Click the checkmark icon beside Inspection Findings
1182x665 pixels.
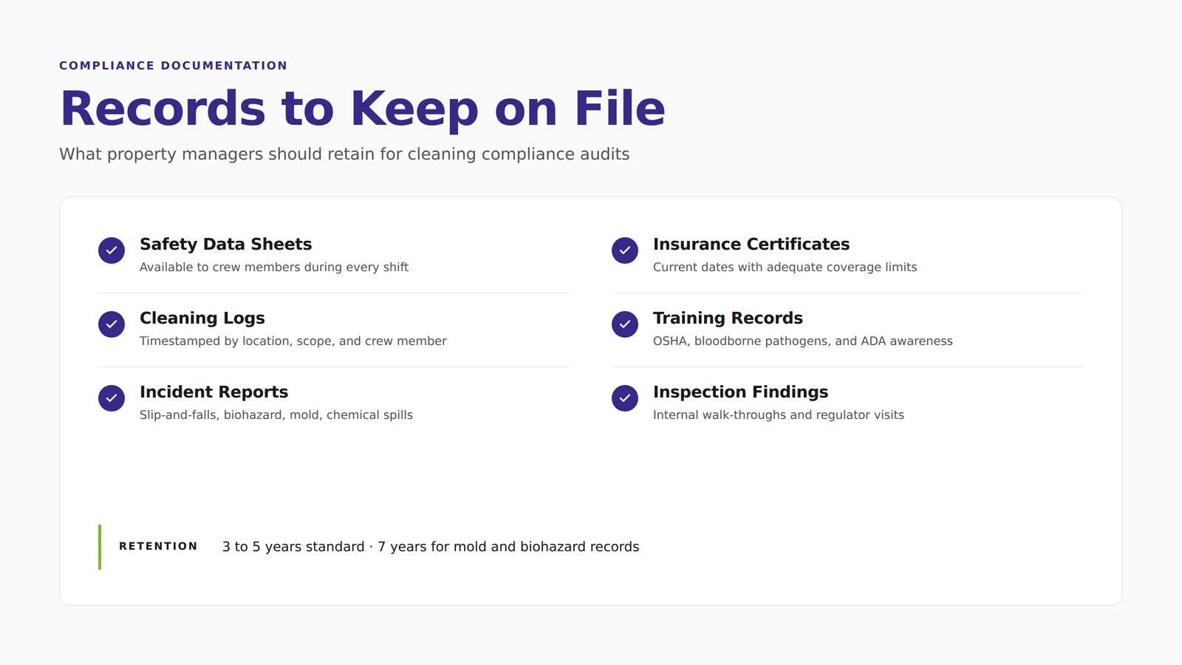click(x=625, y=398)
